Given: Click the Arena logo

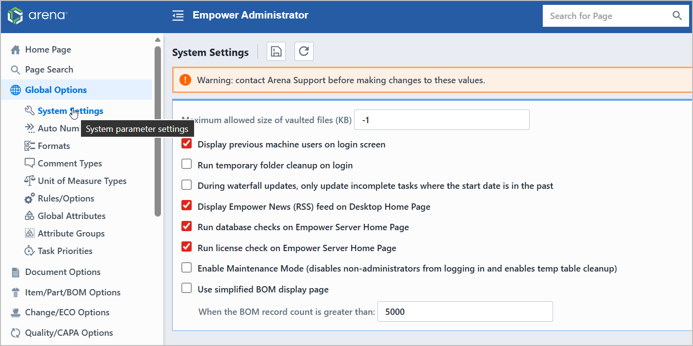Looking at the screenshot, I should 38,16.
